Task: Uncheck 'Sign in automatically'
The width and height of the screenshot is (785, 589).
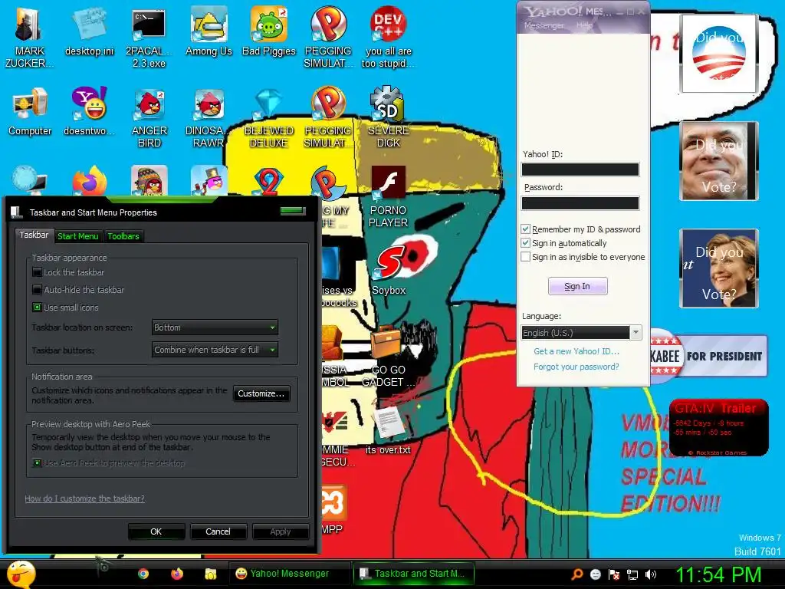Action: (x=526, y=243)
